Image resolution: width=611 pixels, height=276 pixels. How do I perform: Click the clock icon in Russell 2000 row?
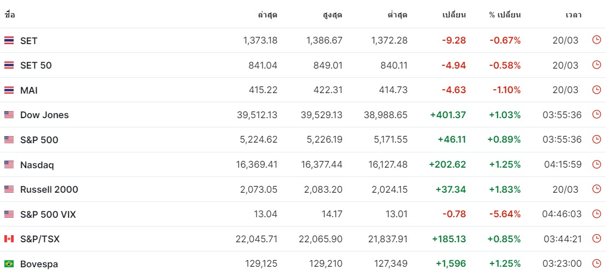[x=597, y=189]
